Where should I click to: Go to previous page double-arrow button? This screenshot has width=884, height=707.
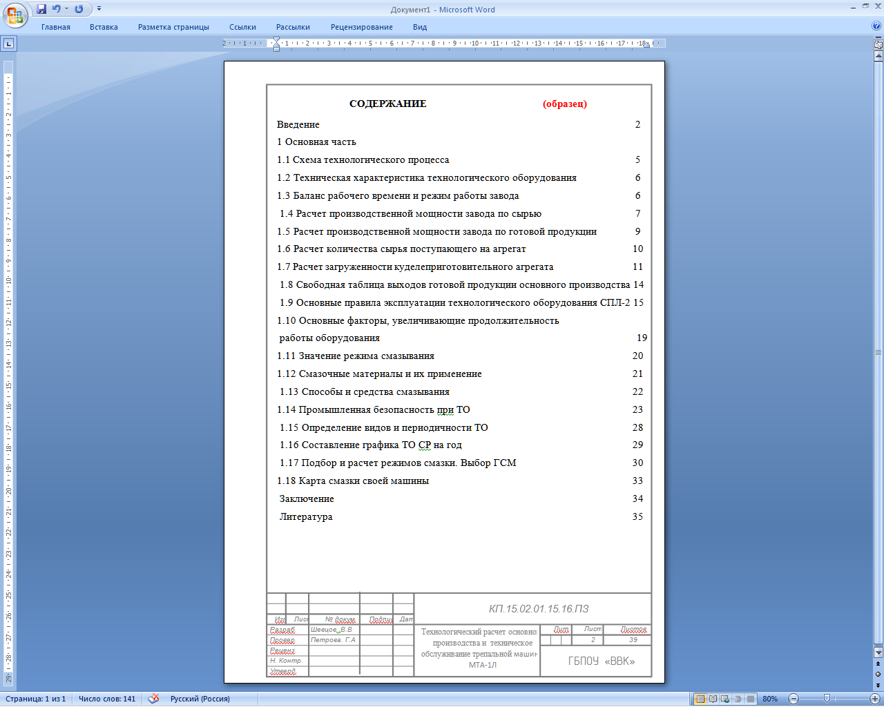pos(878,664)
